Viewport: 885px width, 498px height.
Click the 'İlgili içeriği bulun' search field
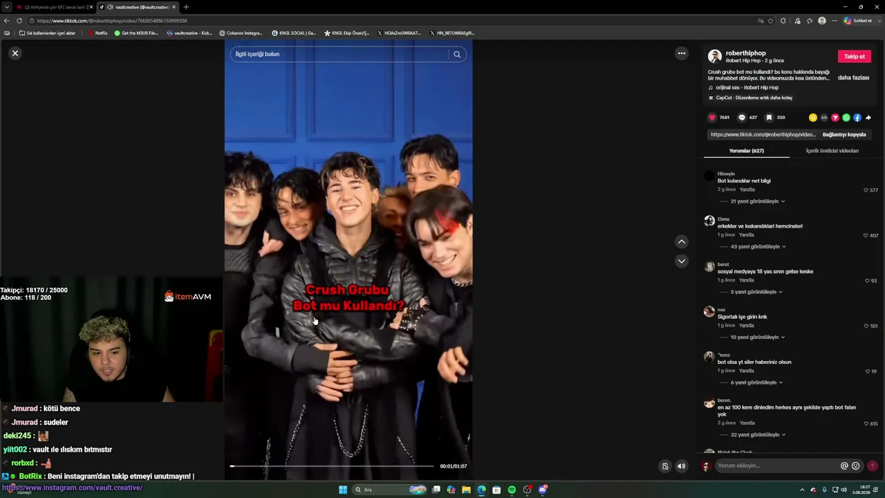click(339, 54)
